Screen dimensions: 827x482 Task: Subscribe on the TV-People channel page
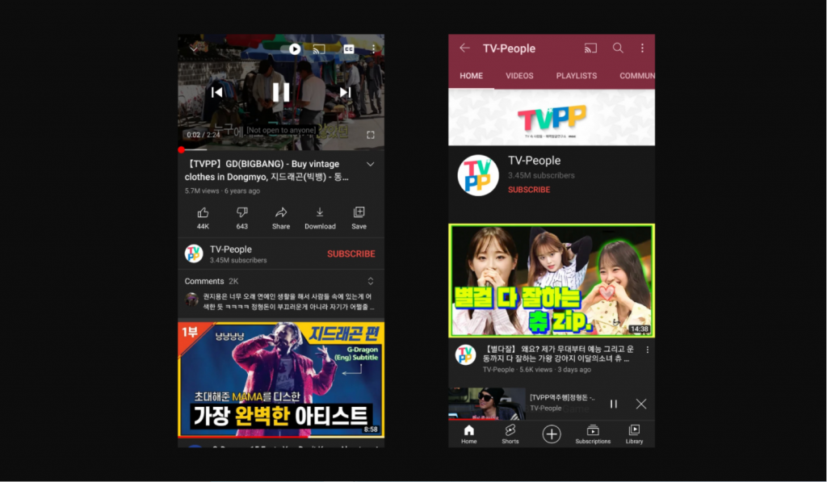point(529,190)
